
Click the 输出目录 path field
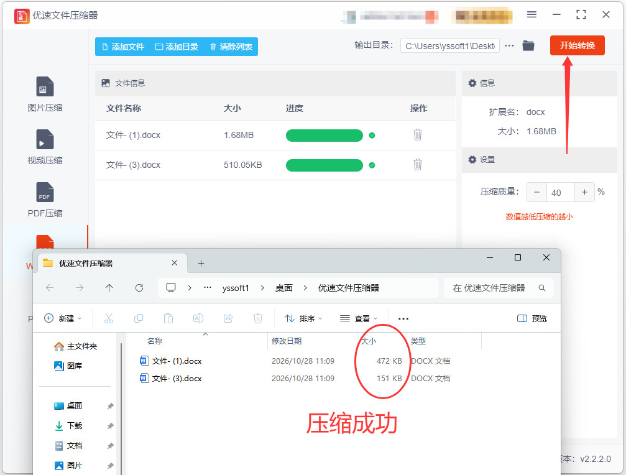point(450,46)
